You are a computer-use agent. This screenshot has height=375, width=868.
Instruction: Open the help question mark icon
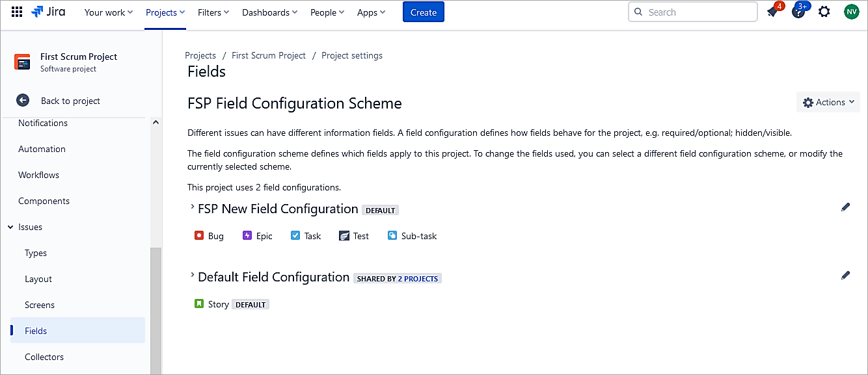pyautogui.click(x=798, y=12)
